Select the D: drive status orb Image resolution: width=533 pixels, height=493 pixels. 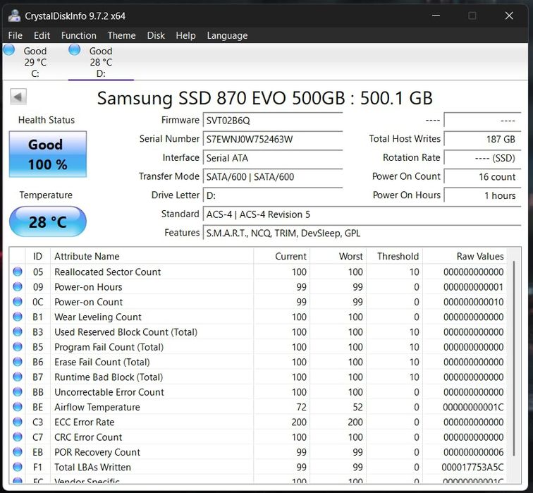[75, 49]
